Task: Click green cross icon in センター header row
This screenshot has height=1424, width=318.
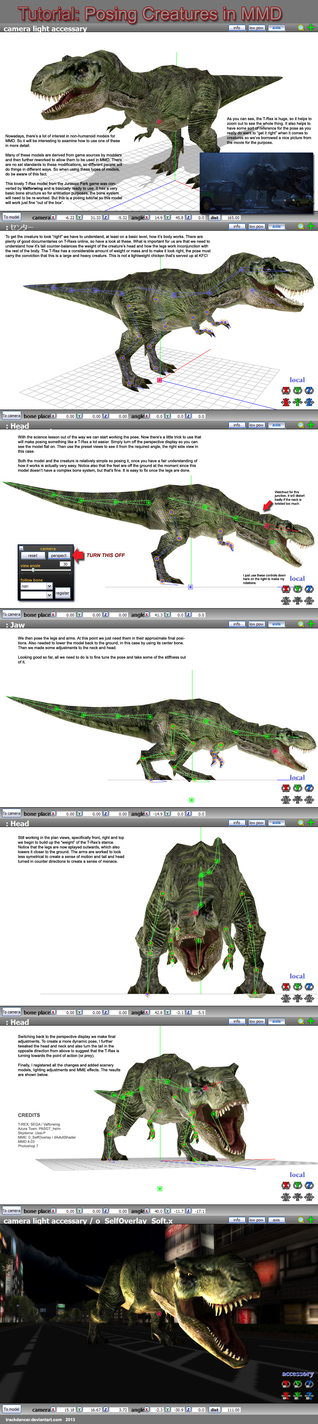Action: tap(311, 226)
